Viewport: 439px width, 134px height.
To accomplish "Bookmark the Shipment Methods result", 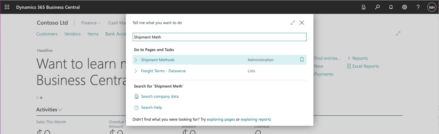I will (x=302, y=60).
